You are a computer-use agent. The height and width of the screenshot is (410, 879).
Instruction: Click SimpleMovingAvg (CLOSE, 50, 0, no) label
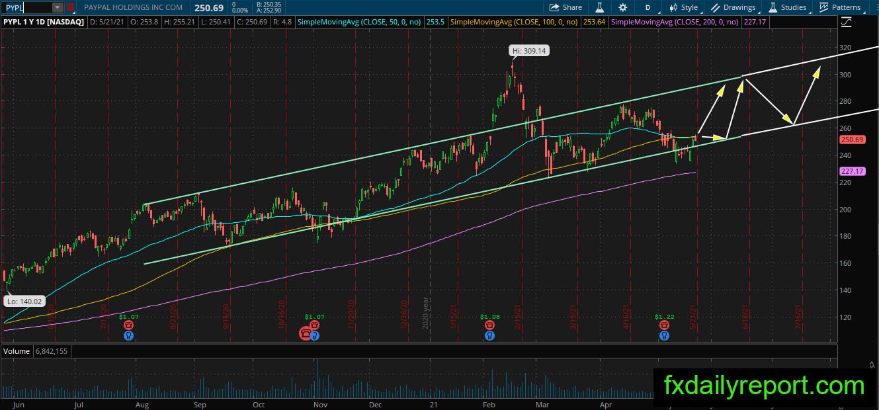[360, 22]
